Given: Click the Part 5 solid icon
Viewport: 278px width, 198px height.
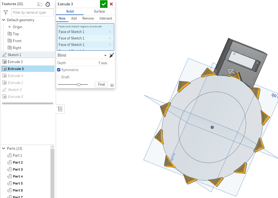Looking at the screenshot, I should 10,183.
